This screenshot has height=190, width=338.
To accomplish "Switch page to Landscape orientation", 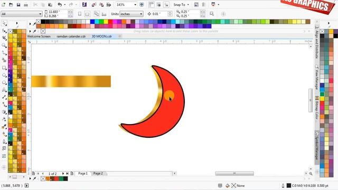I will (x=87, y=14).
